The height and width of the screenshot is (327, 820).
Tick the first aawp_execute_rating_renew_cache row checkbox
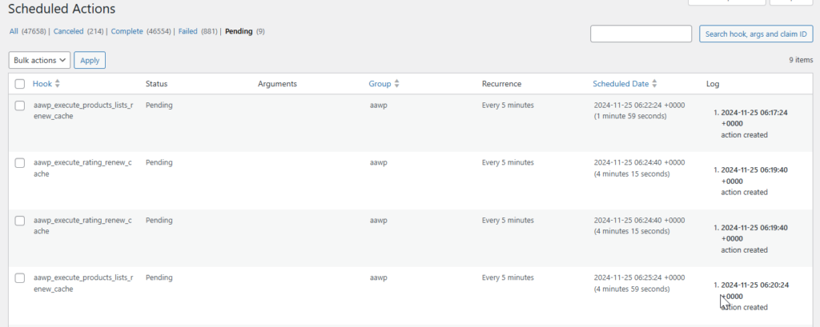point(20,163)
